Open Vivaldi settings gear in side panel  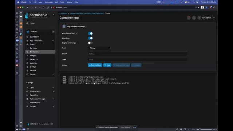pyautogui.click(x=17, y=126)
